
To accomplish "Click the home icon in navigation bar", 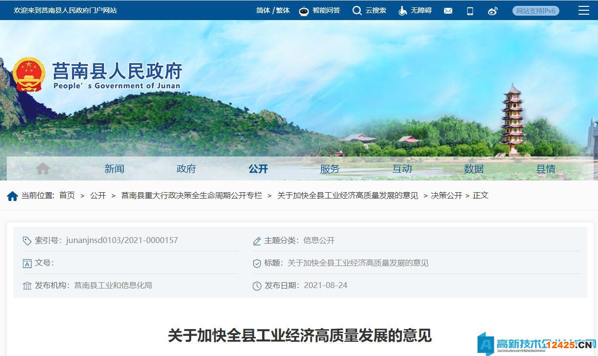I will [x=43, y=169].
